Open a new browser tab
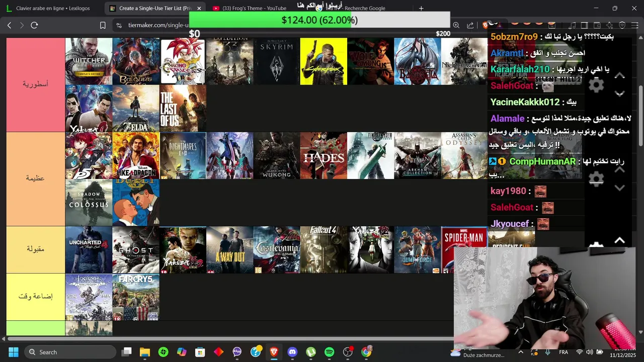Screen dimensions: 644x362 421,8
